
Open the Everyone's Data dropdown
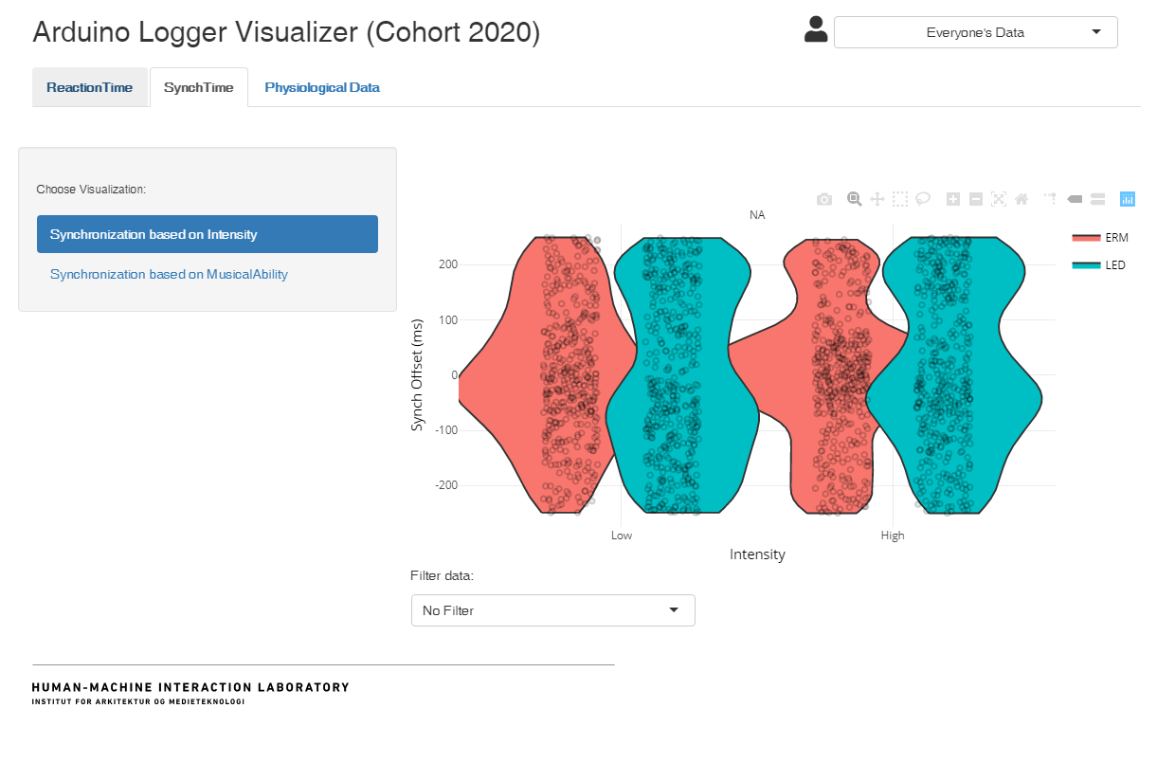[975, 31]
